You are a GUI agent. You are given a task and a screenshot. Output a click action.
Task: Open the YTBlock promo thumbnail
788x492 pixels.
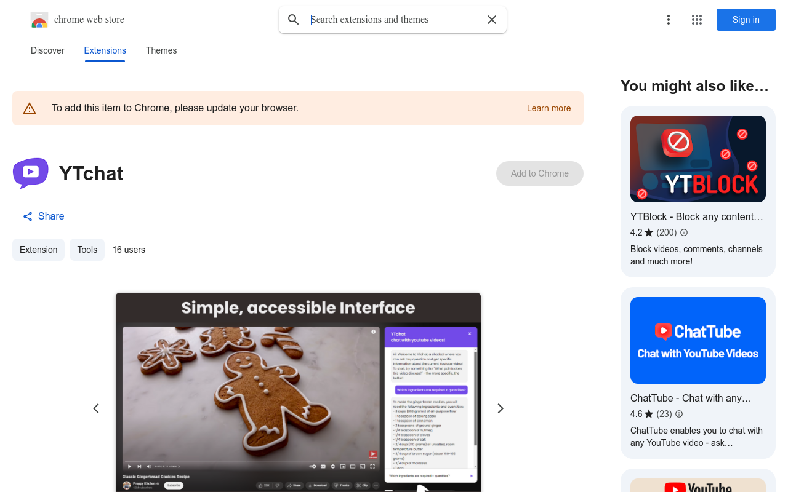[698, 159]
